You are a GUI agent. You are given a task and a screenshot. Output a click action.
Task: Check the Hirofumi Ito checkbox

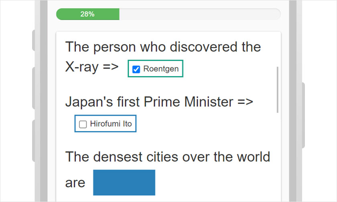[x=83, y=124]
